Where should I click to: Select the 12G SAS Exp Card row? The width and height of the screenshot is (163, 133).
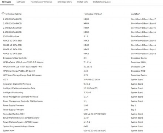point(81,37)
